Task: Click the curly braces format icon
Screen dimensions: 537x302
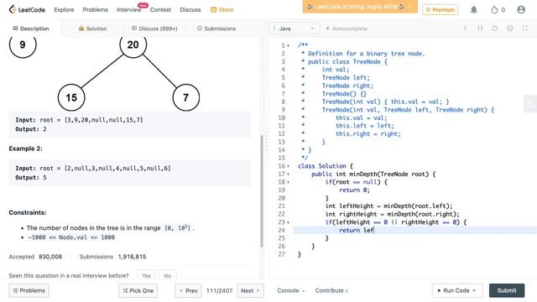Action: pos(480,29)
